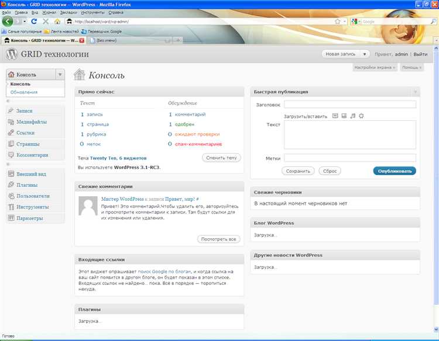
Task: Click the Заголовок input field
Action: (x=350, y=104)
